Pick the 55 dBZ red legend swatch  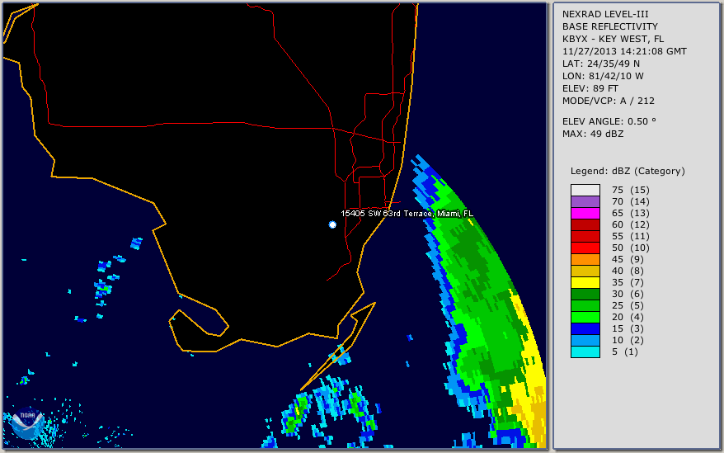click(x=585, y=236)
